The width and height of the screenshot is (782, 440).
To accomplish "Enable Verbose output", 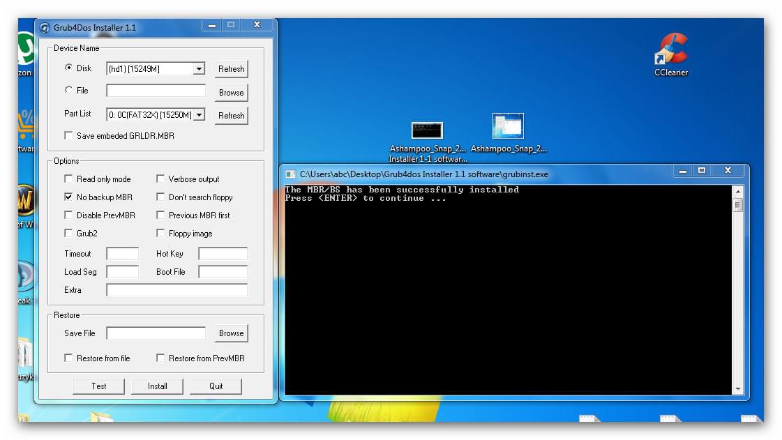I will coord(160,179).
